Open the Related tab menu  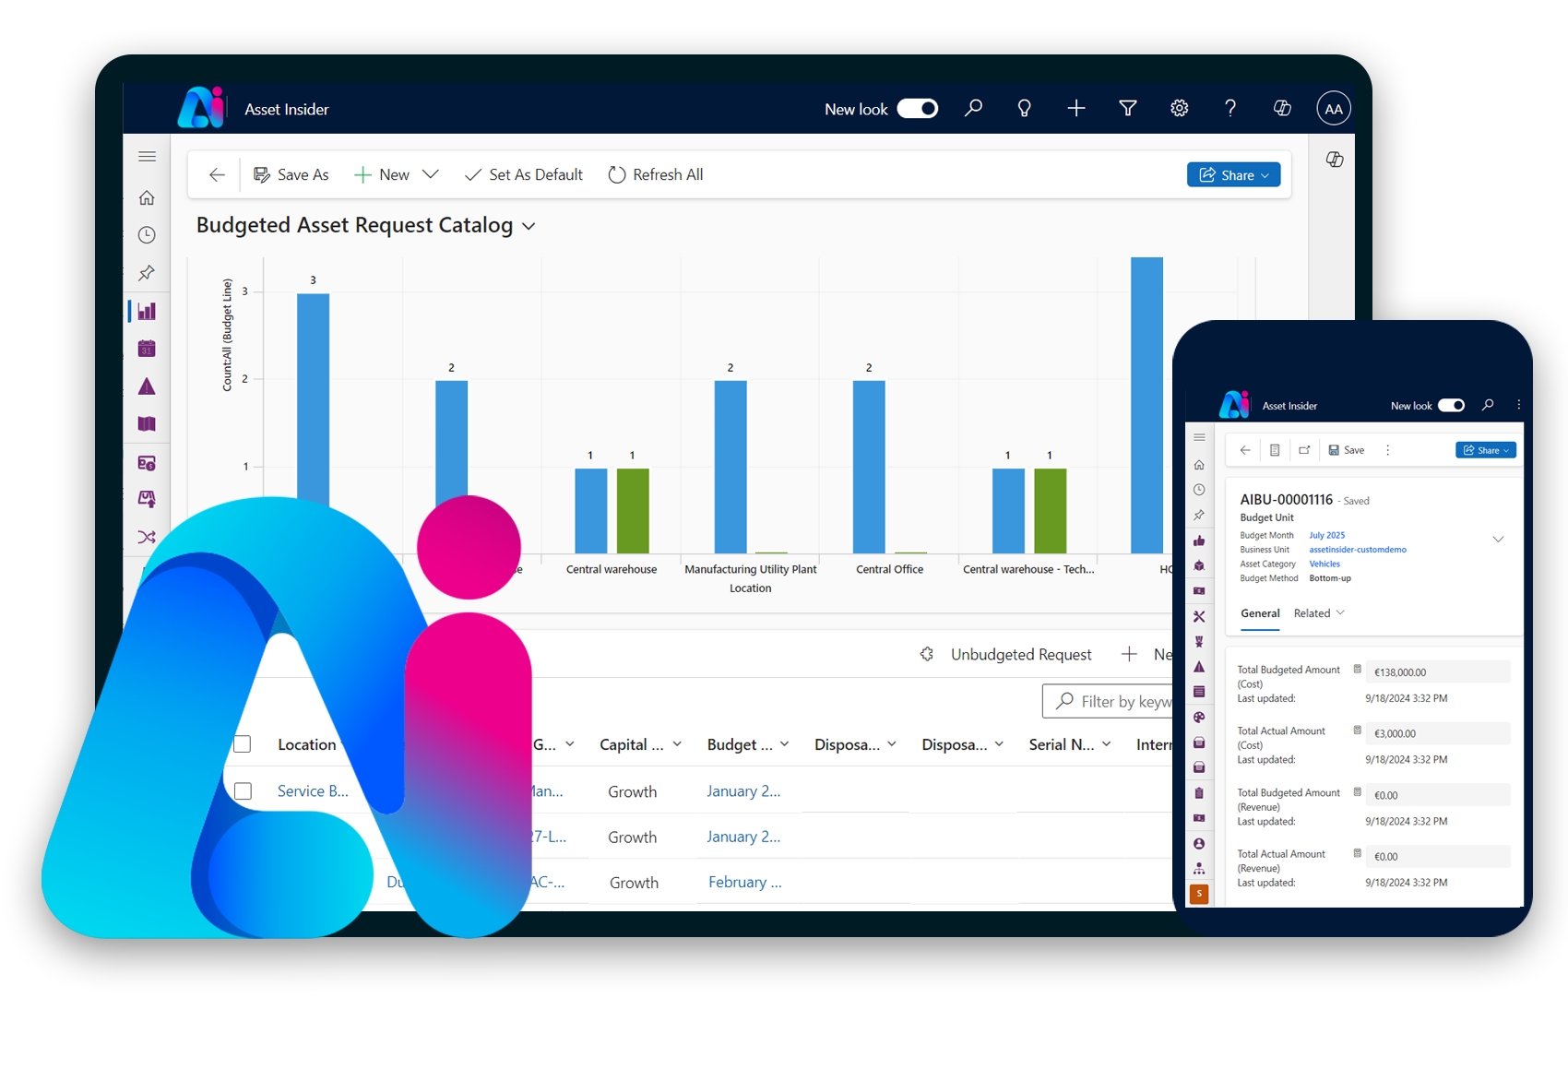(x=1319, y=613)
